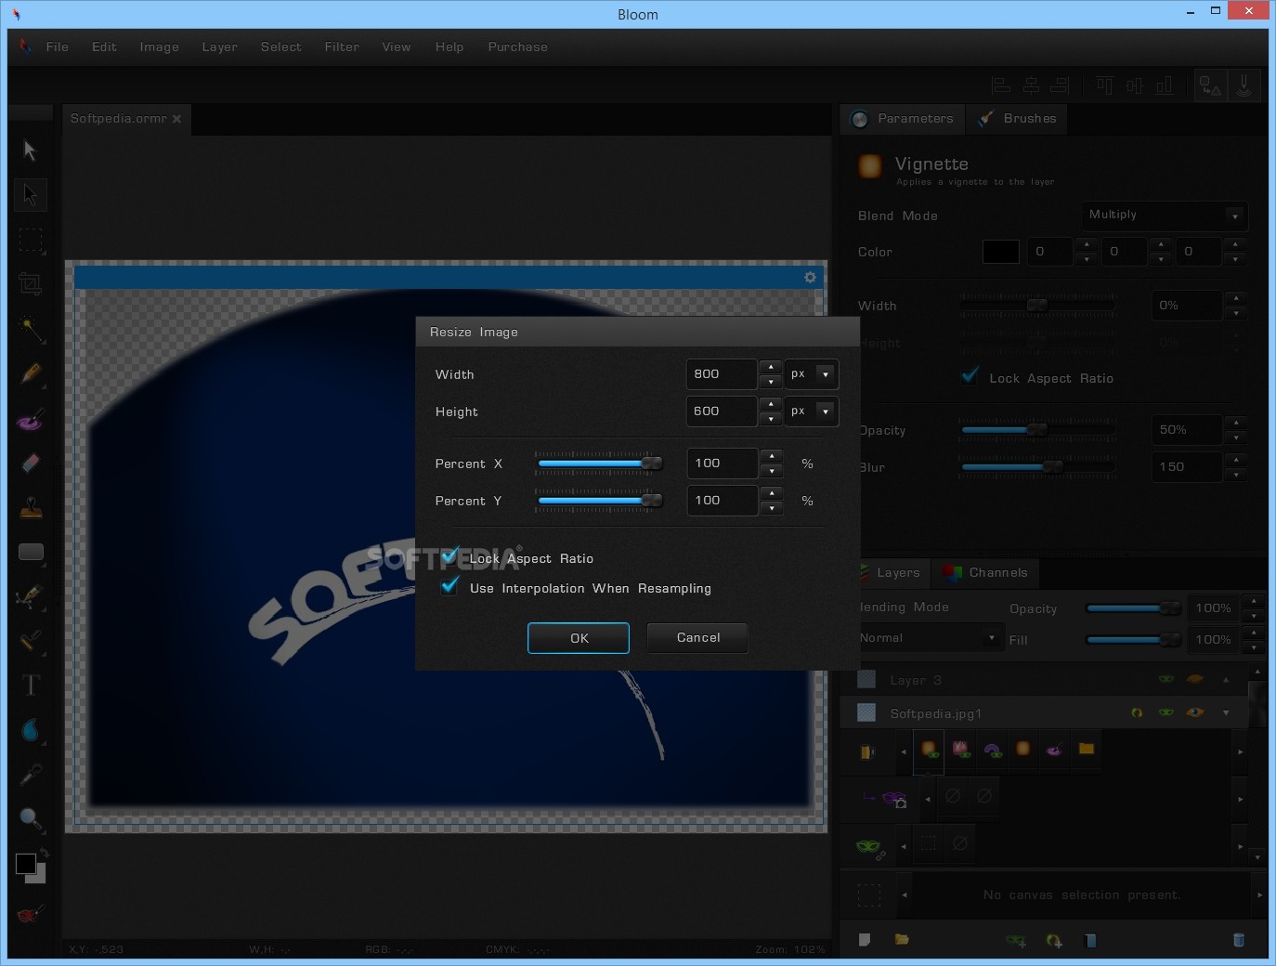Select the blue Blur droplet tool

(31, 730)
